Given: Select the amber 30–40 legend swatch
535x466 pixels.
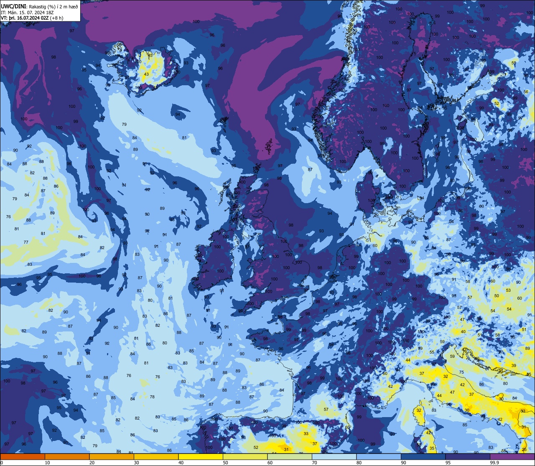Looking at the screenshot, I should point(156,456).
